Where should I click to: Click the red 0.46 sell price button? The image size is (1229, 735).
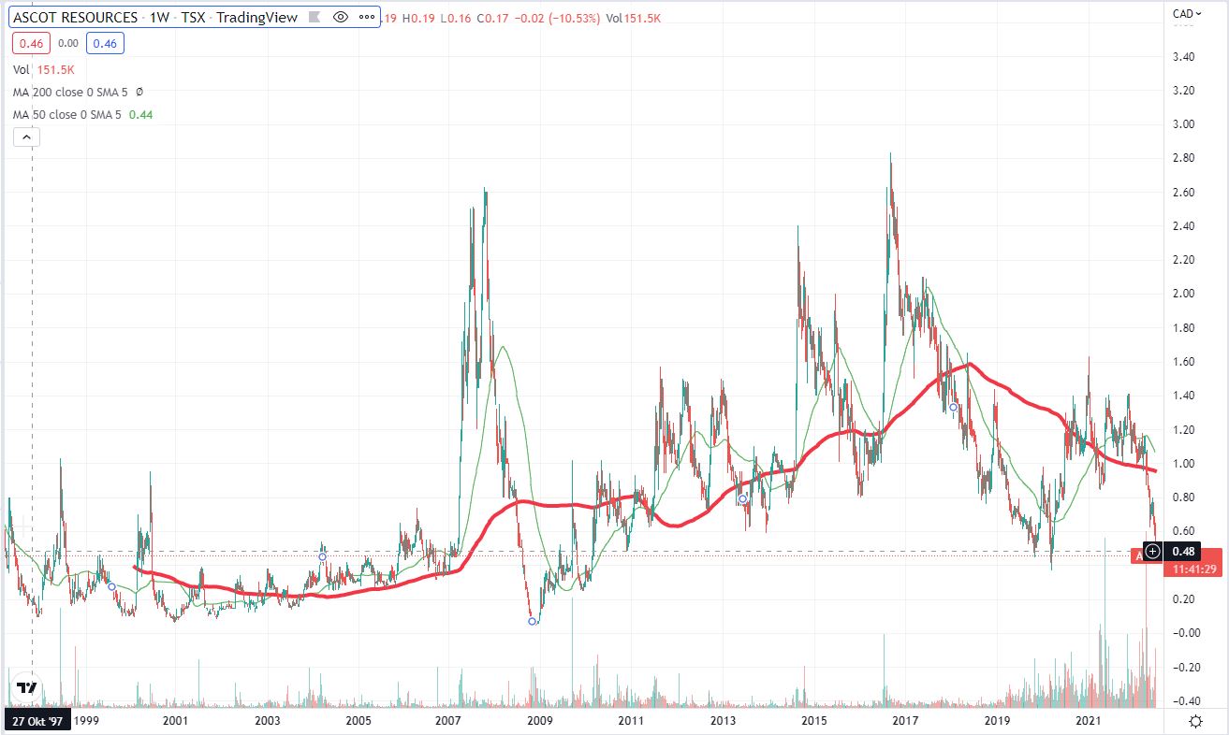pos(30,42)
